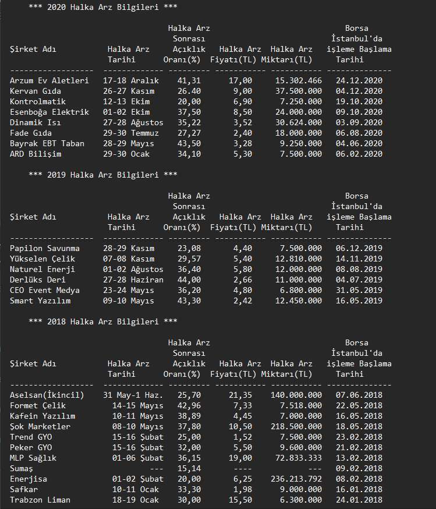Click the amount "15.302.466"
This screenshot has width=436, height=509.
tap(299, 80)
